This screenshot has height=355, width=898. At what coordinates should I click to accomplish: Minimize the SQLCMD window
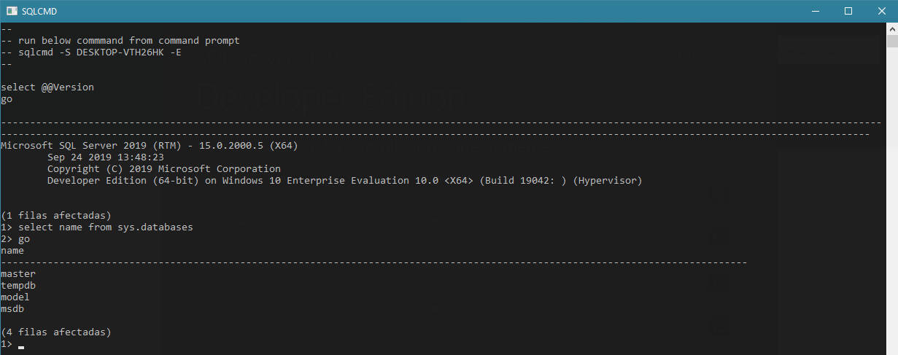pos(814,11)
